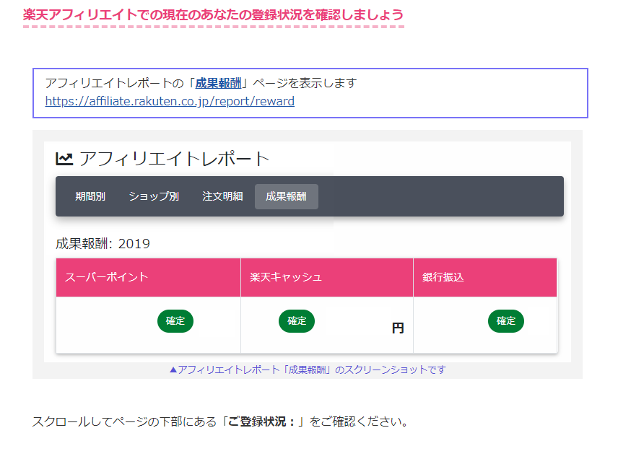Open the 注文明細 tab
Viewport: 618px width, 459px height.
click(x=222, y=196)
